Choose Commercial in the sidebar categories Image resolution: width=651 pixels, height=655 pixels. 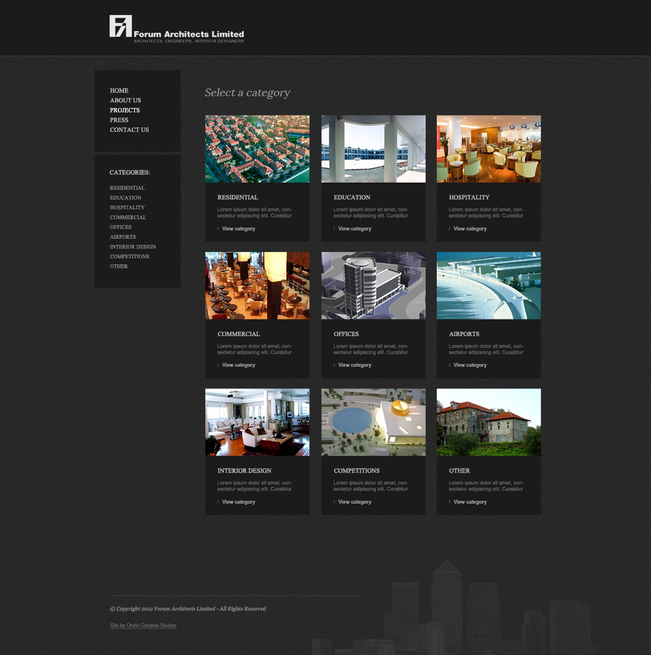(x=128, y=217)
